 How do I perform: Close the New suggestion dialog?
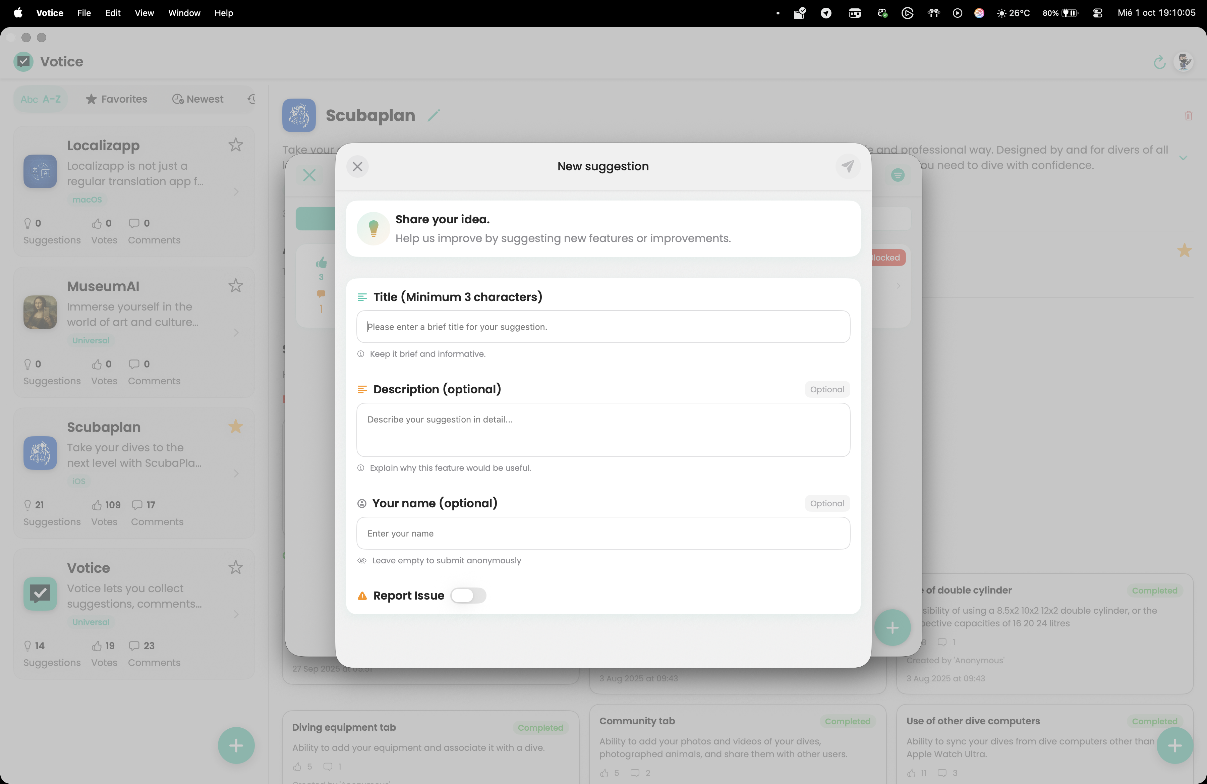click(357, 166)
